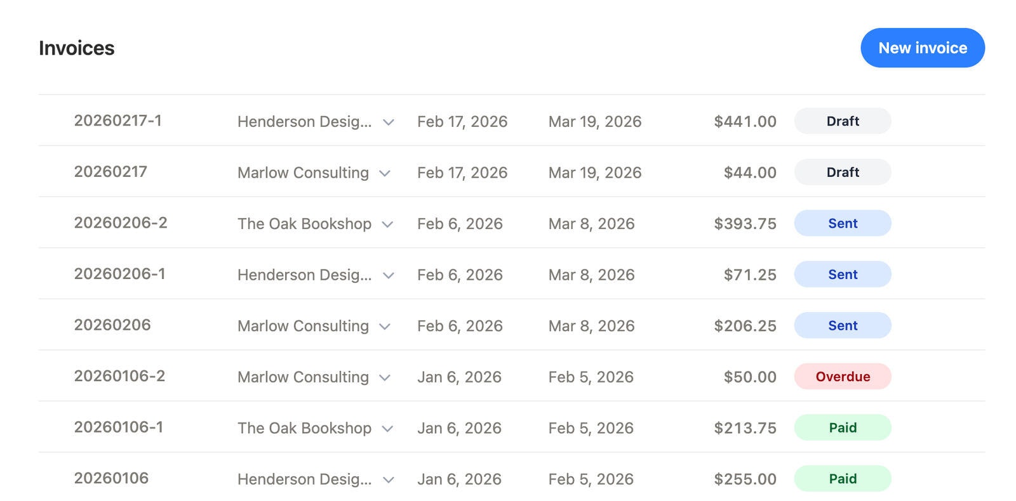Open invoice 20260106-2 for Marlow Consulting
Image resolution: width=1016 pixels, height=501 pixels.
coord(120,376)
